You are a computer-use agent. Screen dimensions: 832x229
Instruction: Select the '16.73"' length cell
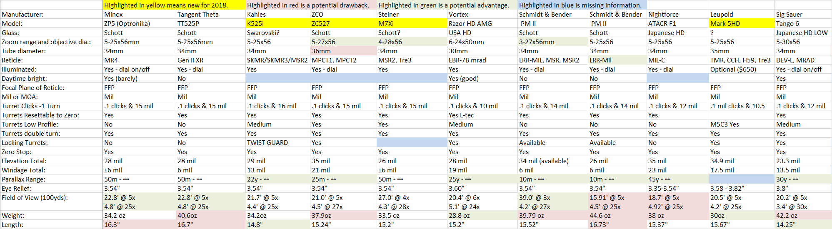pyautogui.click(x=617, y=225)
